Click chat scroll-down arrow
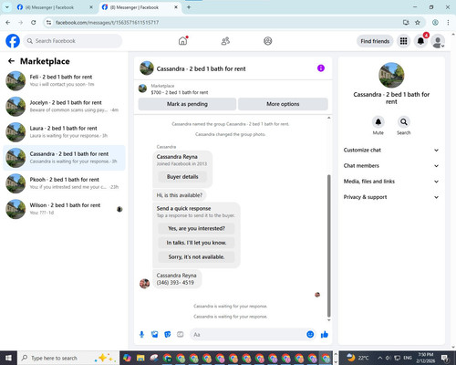Screen dimensions: 456x365 (328, 320)
